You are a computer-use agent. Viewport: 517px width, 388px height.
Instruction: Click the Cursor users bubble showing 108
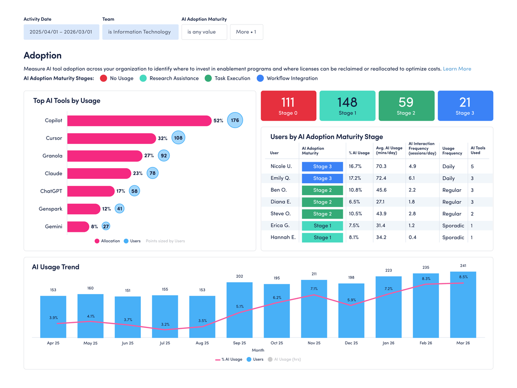(178, 138)
